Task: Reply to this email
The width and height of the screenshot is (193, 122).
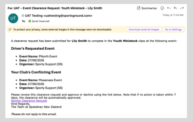Action: pyautogui.click(x=169, y=8)
